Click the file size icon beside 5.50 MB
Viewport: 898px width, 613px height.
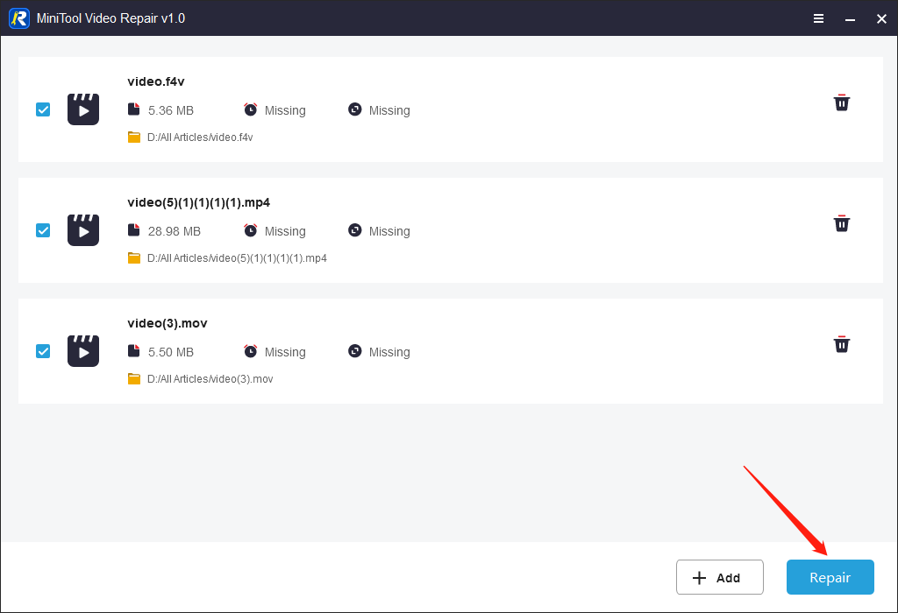click(134, 350)
